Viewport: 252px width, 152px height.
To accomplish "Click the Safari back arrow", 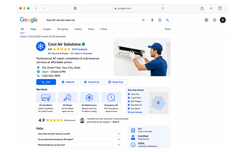I will coord(36,8).
